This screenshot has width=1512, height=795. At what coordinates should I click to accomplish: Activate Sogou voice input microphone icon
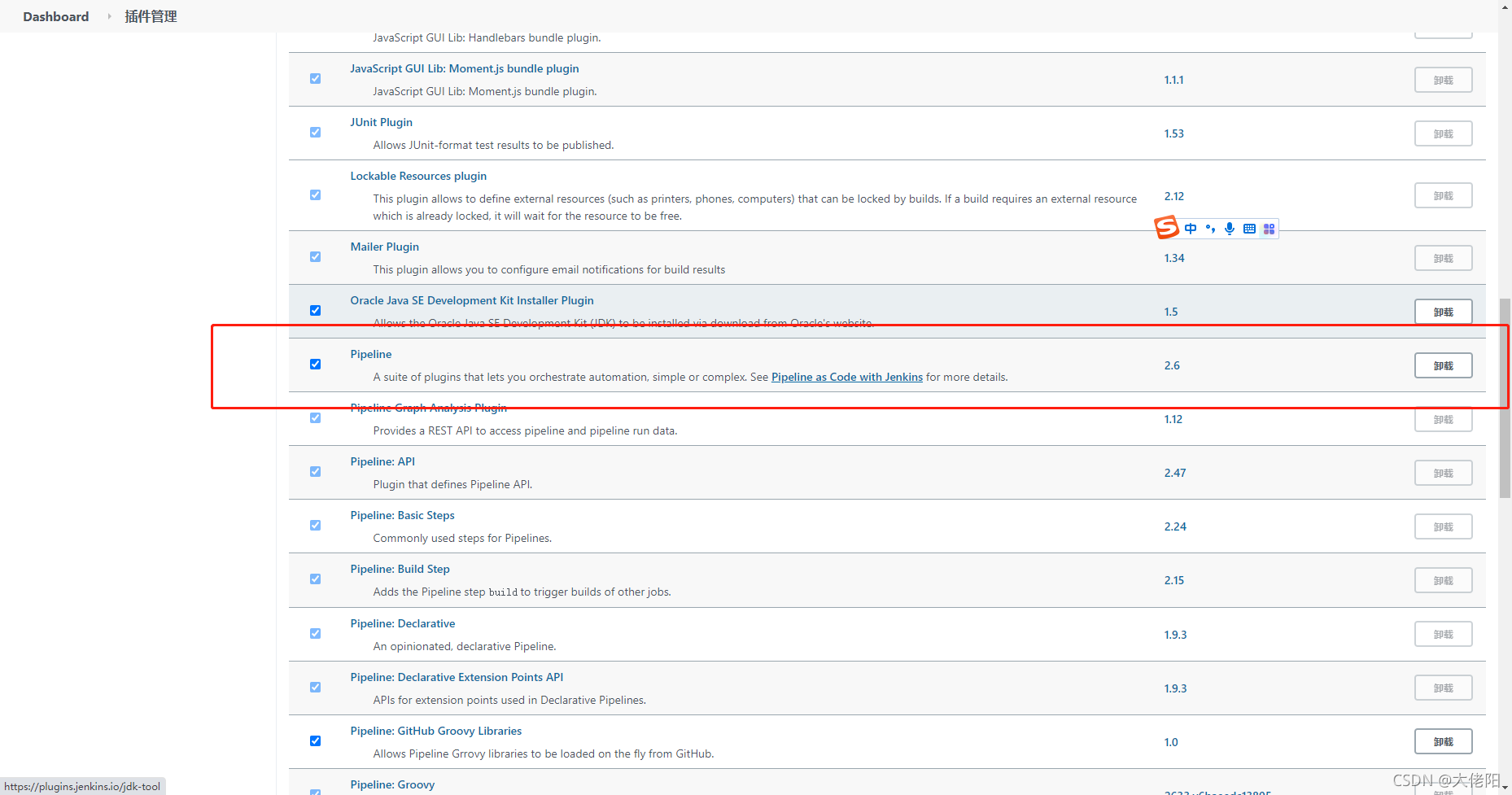click(1230, 229)
